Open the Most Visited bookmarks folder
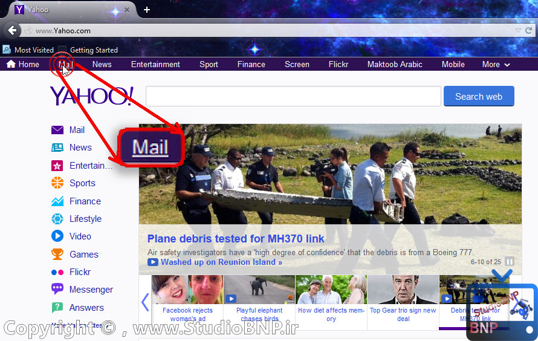Image resolution: width=538 pixels, height=341 pixels. (28, 50)
